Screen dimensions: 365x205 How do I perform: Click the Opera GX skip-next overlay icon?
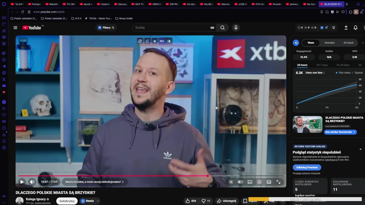point(155,41)
